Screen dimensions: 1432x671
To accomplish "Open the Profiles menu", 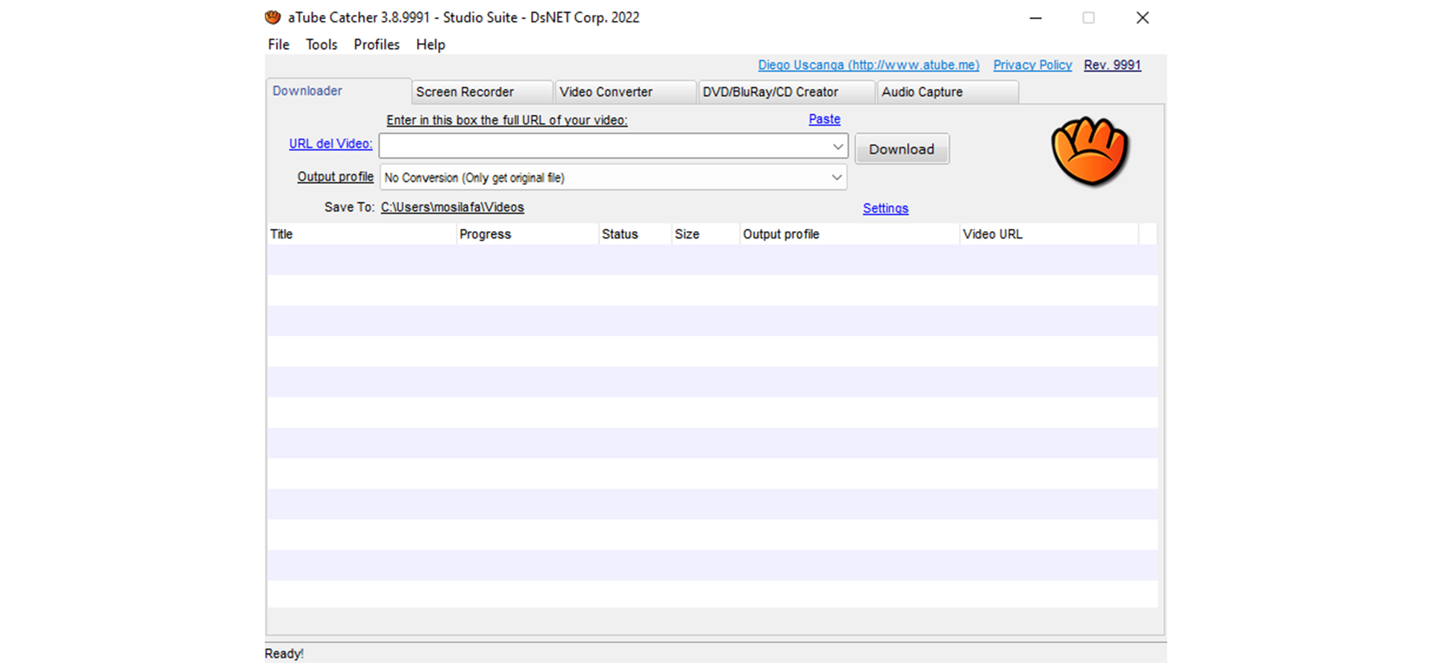I will click(377, 45).
